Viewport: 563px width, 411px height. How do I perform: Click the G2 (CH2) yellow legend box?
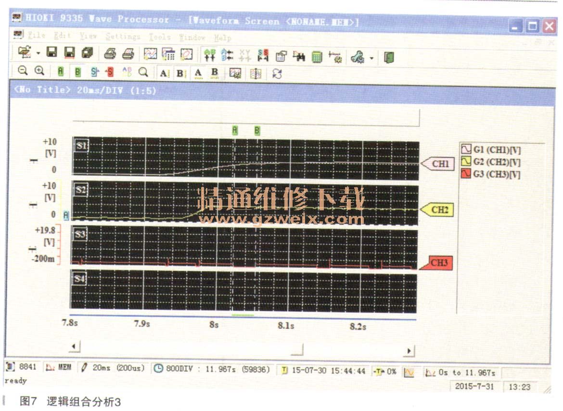pyautogui.click(x=466, y=161)
